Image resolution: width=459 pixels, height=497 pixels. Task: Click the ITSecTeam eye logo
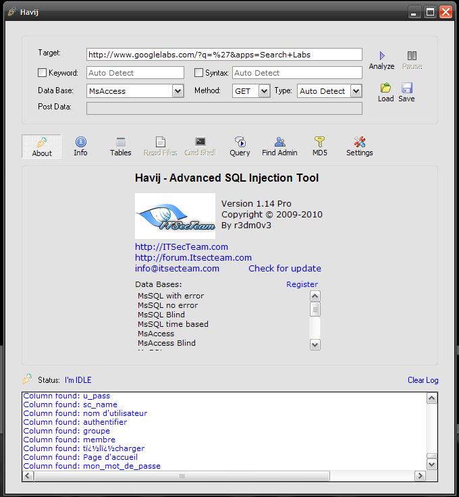175,216
